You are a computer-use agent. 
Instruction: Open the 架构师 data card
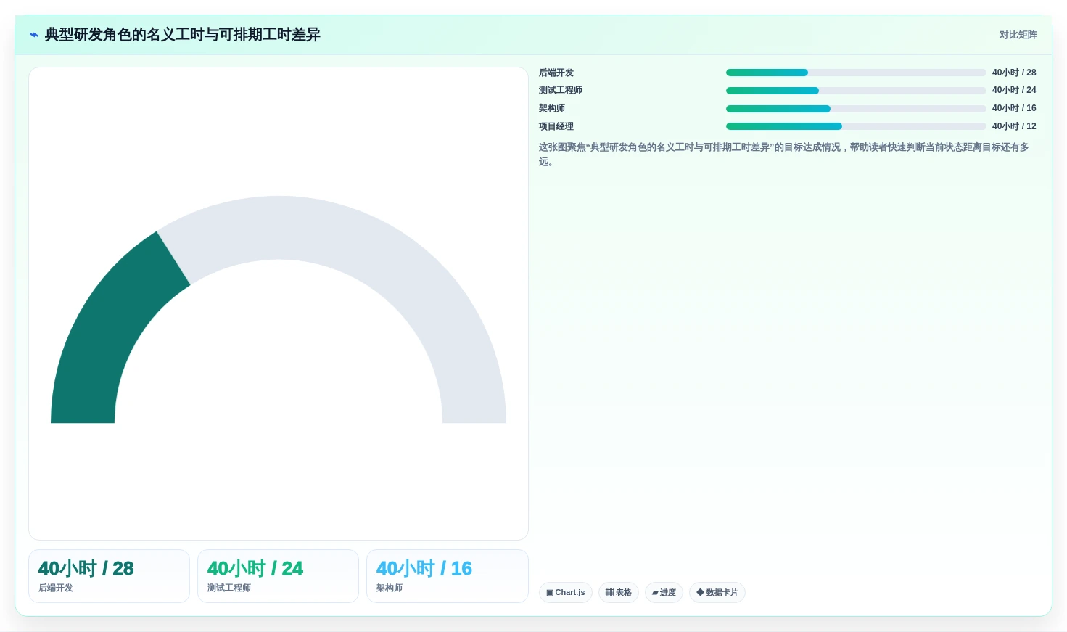coord(448,576)
